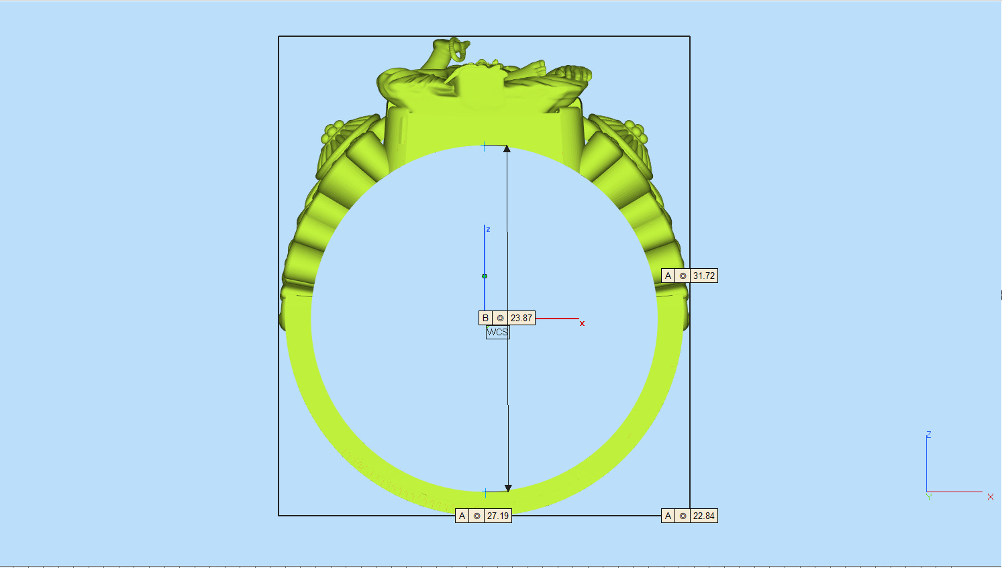Viewport: 1002px width, 568px height.
Task: Click the bottom arrowhead of the vertical dimension
Action: pos(508,488)
